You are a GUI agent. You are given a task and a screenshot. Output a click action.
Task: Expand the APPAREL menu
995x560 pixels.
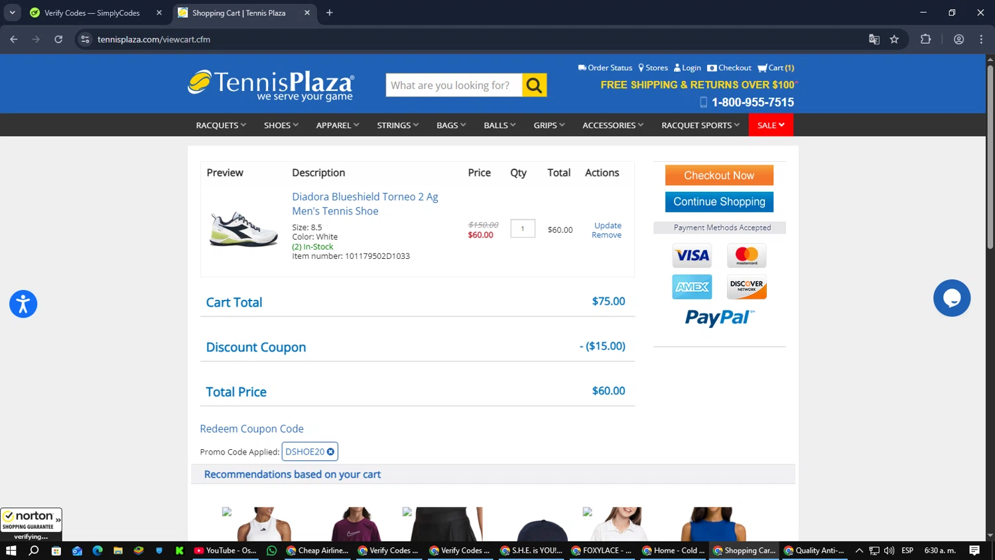338,125
